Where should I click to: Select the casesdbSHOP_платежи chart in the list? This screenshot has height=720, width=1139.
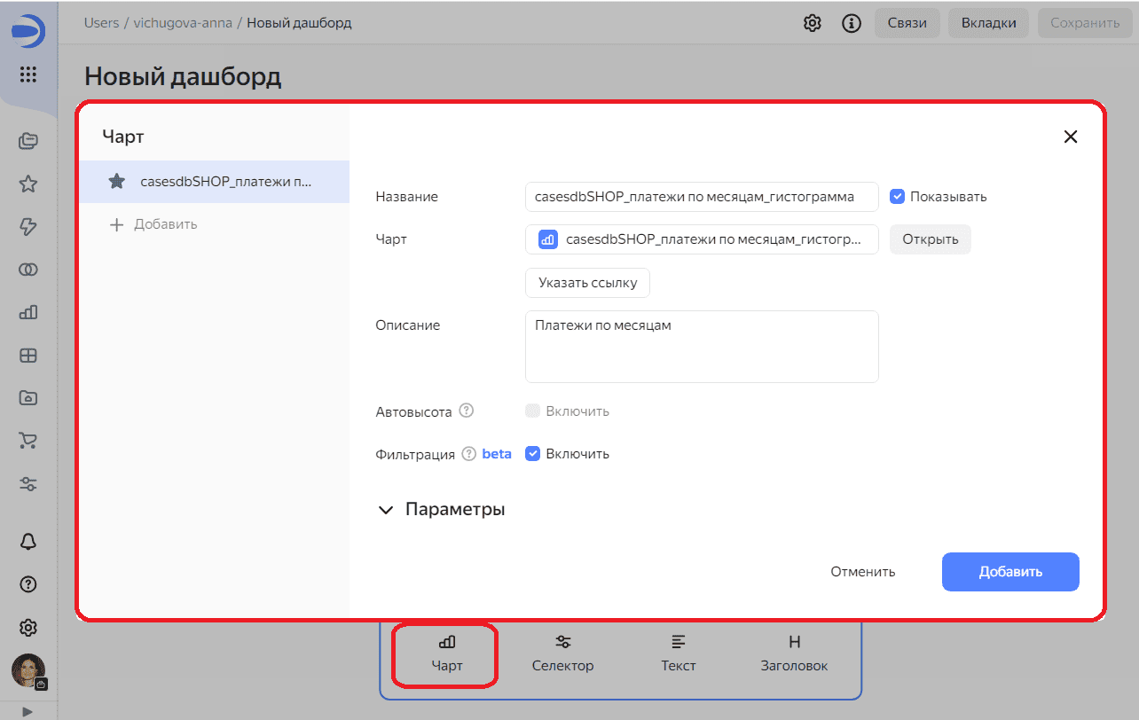[x=214, y=182]
